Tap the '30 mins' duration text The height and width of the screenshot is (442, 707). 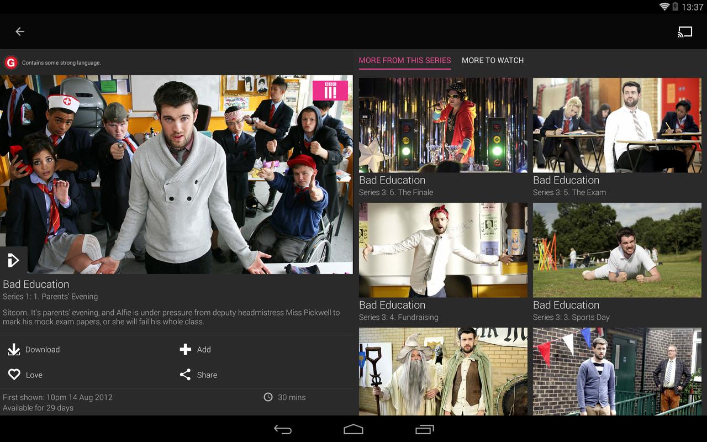tap(292, 397)
